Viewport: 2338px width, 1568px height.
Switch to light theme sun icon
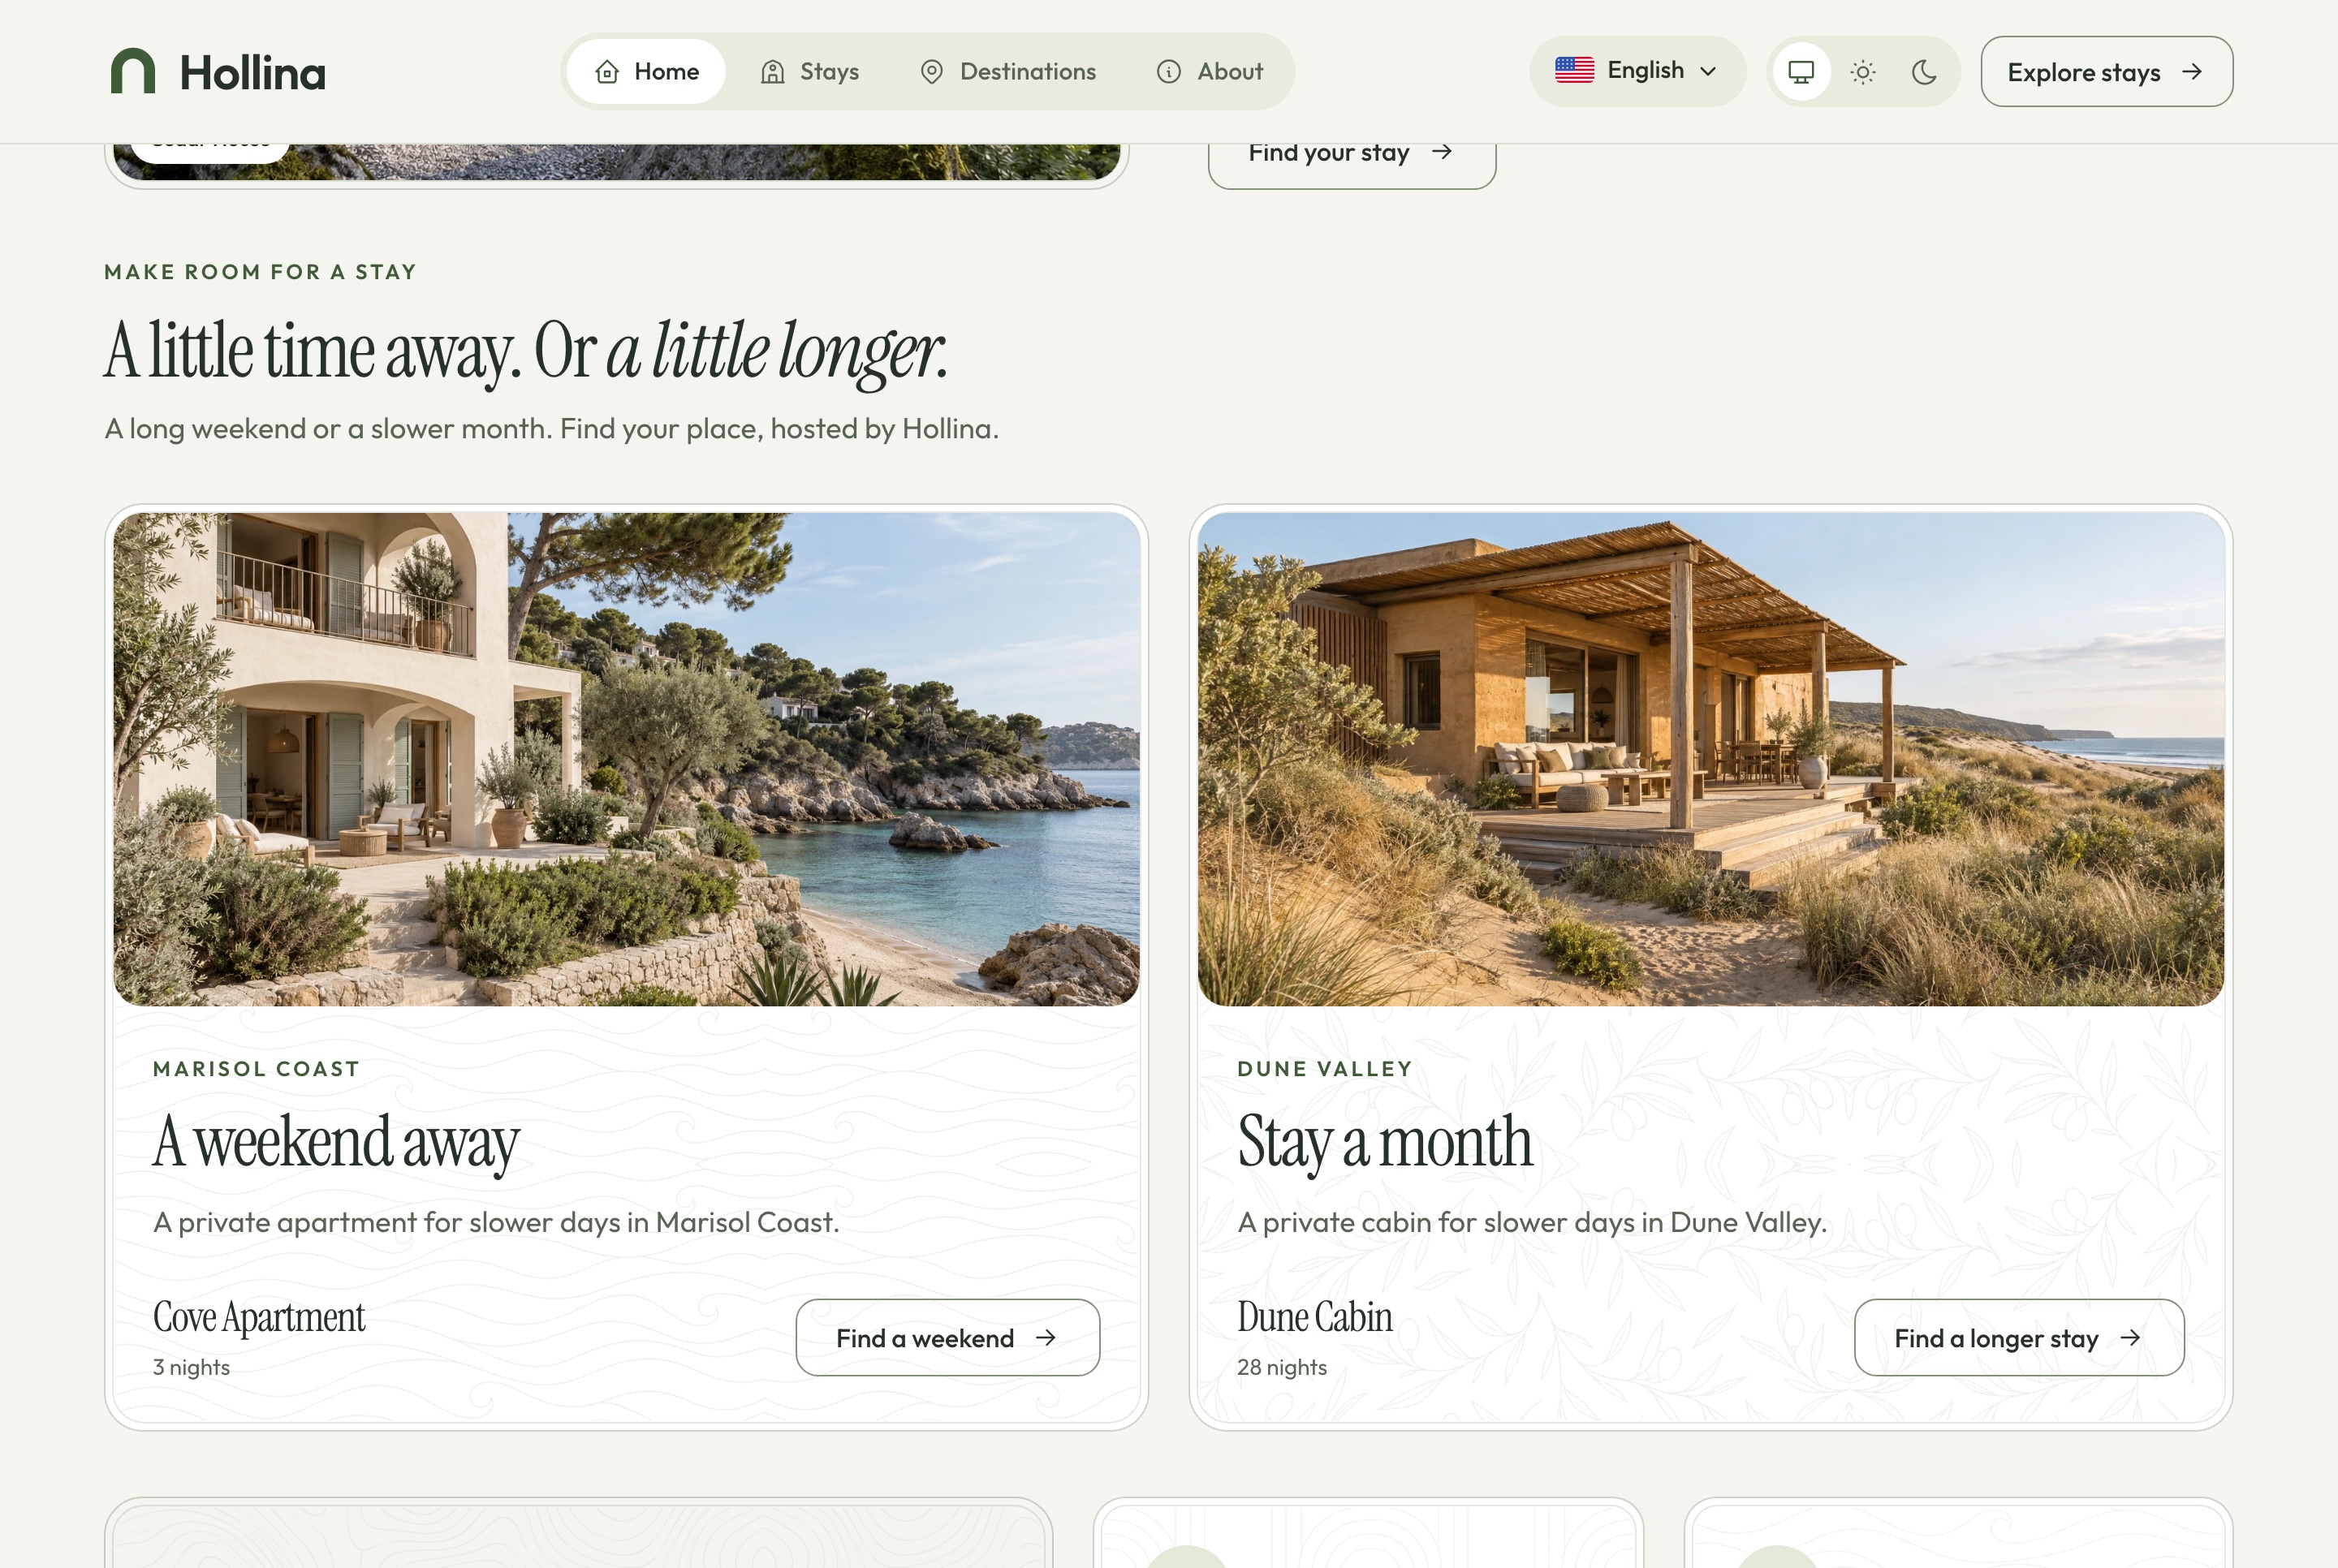pyautogui.click(x=1862, y=72)
